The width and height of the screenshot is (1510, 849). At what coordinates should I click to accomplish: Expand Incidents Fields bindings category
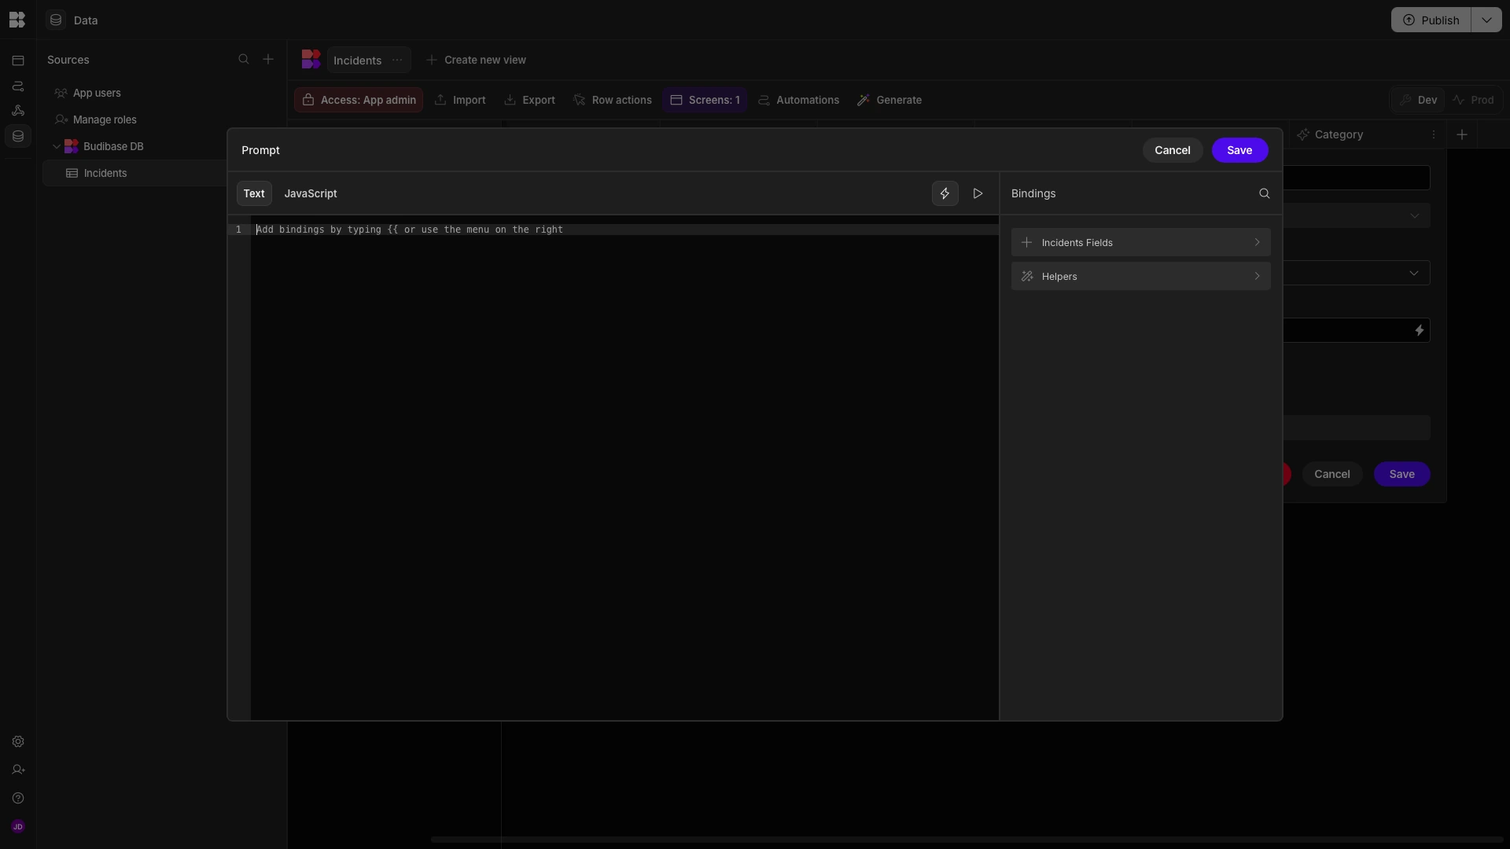[x=1140, y=242]
